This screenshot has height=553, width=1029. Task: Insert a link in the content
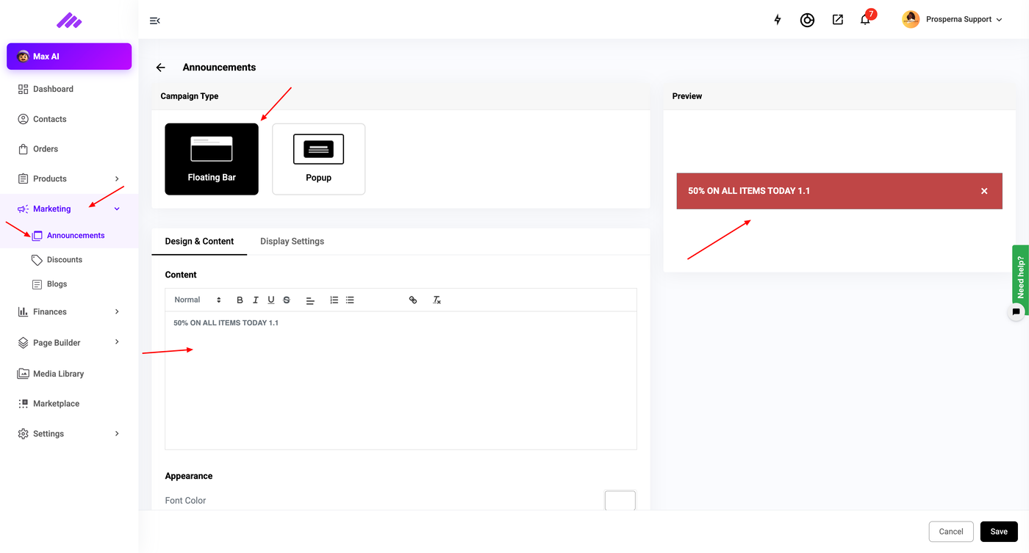pos(413,300)
